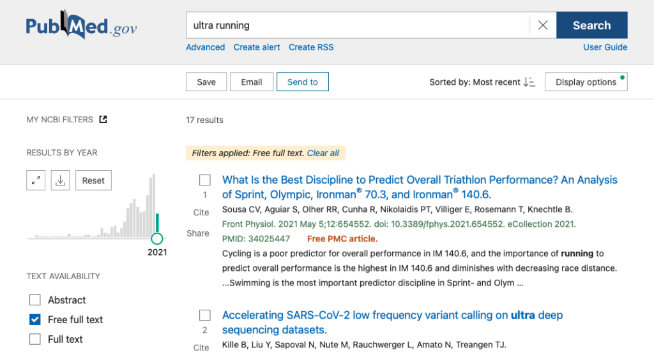Click Clear all filters link
654x355 pixels.
click(x=323, y=153)
